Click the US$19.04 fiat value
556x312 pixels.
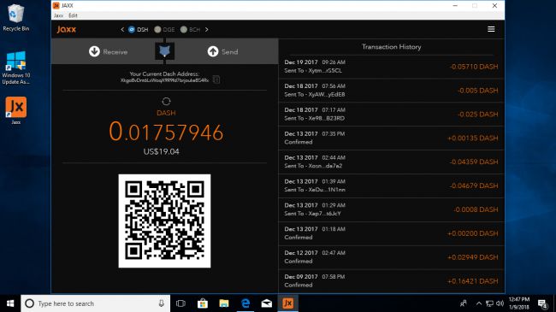(x=162, y=151)
